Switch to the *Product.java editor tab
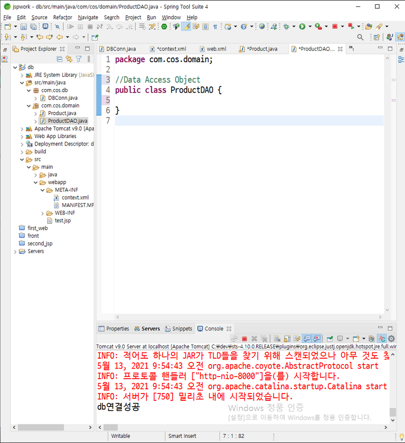Image resolution: width=405 pixels, height=443 pixels. coord(258,49)
